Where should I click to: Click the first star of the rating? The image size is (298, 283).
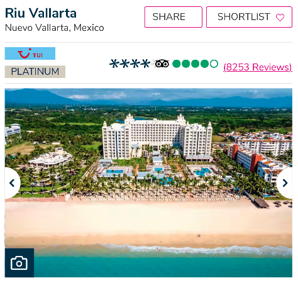pyautogui.click(x=114, y=64)
